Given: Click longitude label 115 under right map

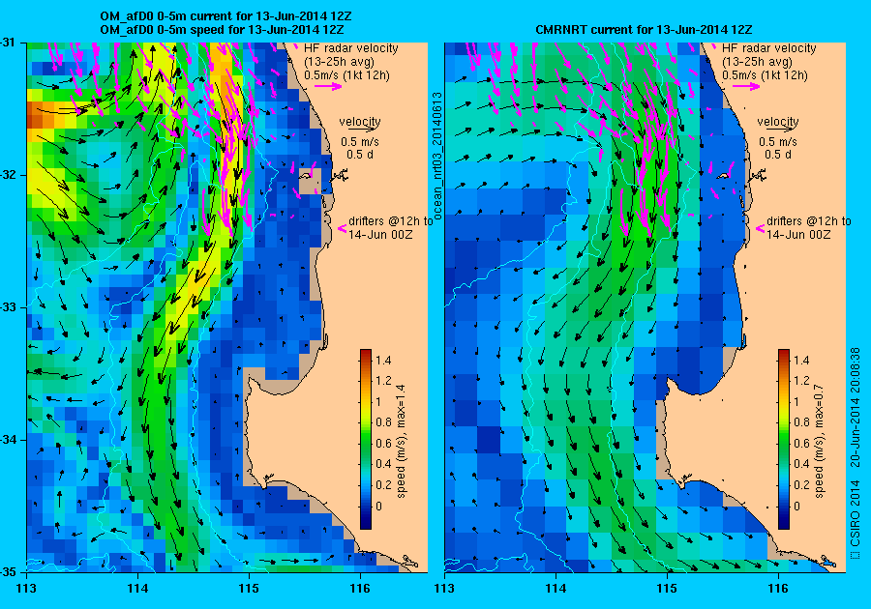Looking at the screenshot, I should click(x=667, y=589).
